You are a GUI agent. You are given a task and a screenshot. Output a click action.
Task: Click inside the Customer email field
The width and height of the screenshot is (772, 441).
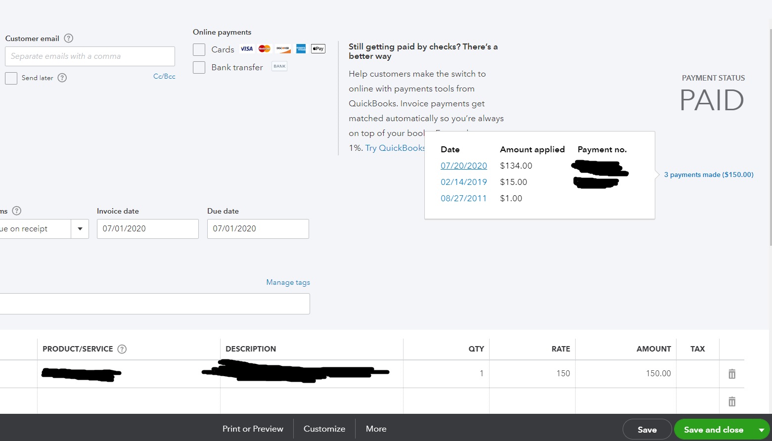pos(90,56)
